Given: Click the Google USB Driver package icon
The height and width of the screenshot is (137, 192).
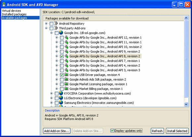Looking at the screenshot, I should pos(67,75).
